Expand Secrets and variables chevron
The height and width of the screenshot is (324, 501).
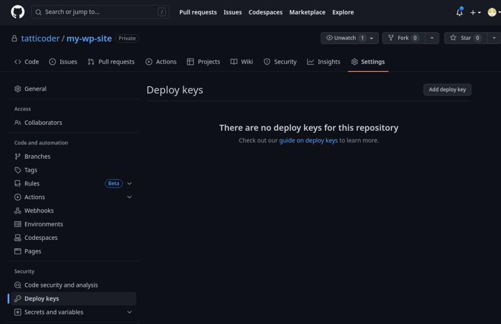click(x=129, y=312)
